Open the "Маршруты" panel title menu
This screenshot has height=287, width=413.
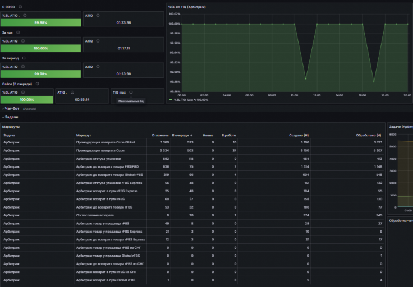coord(11,127)
